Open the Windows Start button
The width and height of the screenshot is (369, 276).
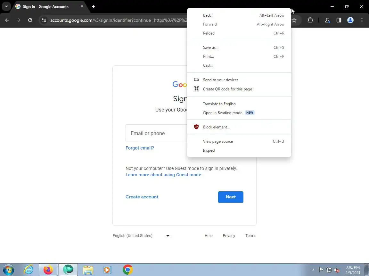(8, 270)
